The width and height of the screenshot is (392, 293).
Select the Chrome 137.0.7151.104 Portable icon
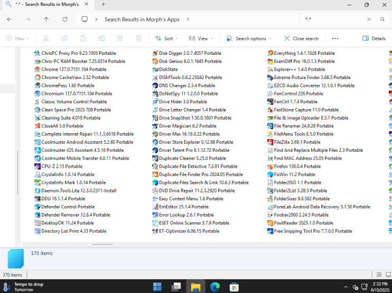(x=38, y=70)
